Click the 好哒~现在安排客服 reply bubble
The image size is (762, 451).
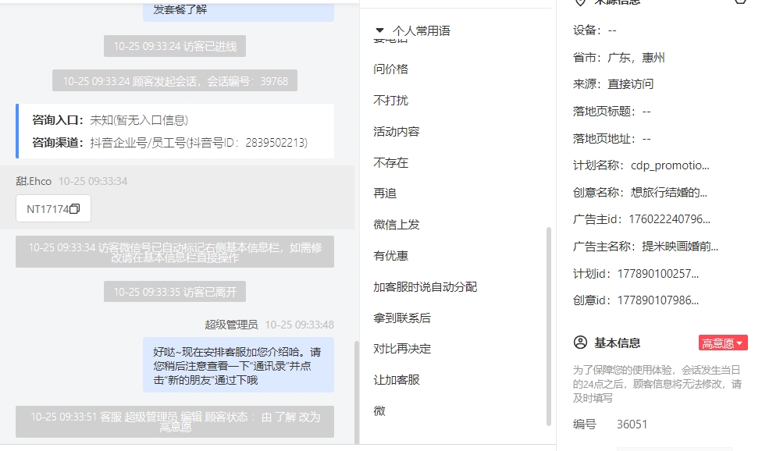coord(239,365)
